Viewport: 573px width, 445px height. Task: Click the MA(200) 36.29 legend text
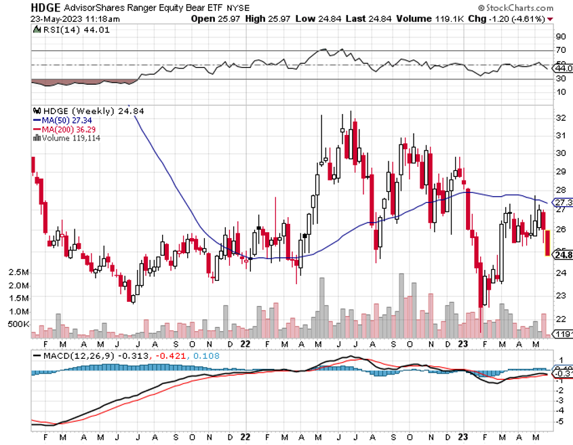(68, 130)
